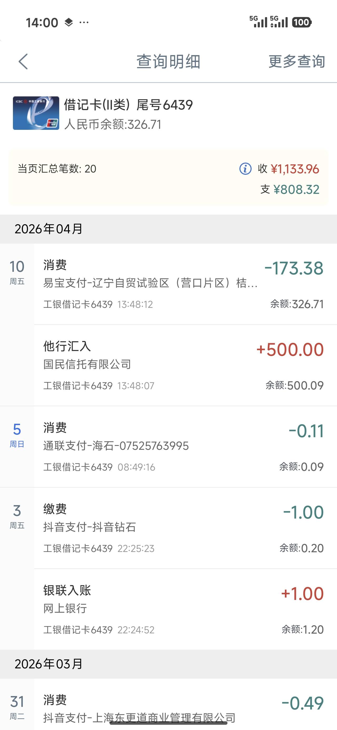
Task: Tap the three-dots status bar icon
Action: point(84,22)
